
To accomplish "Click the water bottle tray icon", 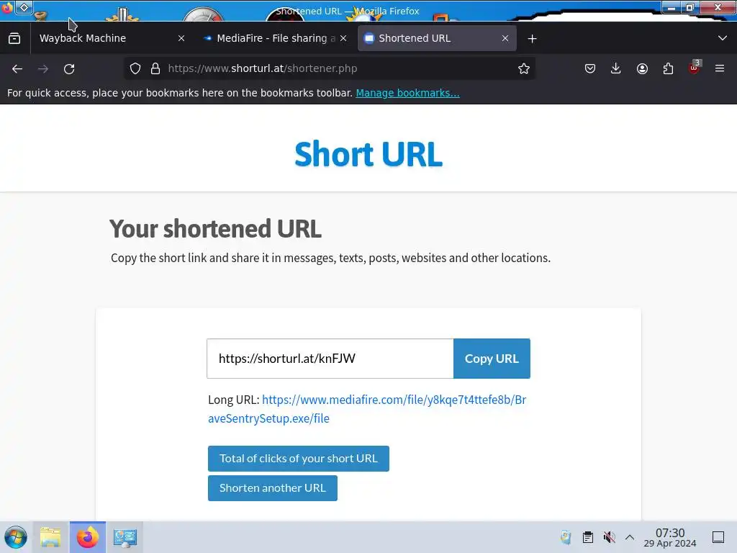I will point(566,537).
